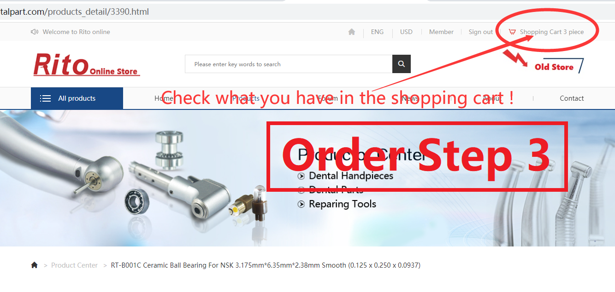Click the Dental Handpieces bullet icon
Screen dimensions: 615x292
tap(301, 176)
